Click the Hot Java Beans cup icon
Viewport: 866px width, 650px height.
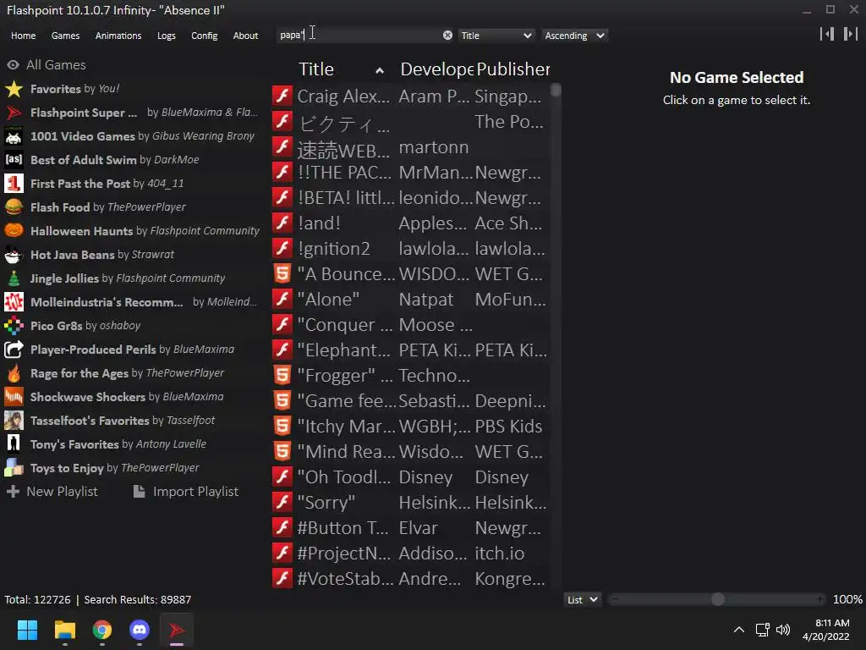(14, 255)
